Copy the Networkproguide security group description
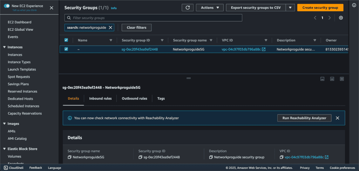The width and height of the screenshot is (359, 171). pyautogui.click(x=211, y=157)
